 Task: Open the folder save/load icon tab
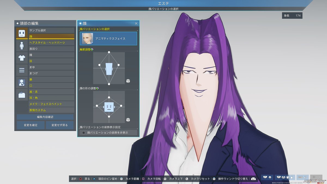click(x=22, y=95)
